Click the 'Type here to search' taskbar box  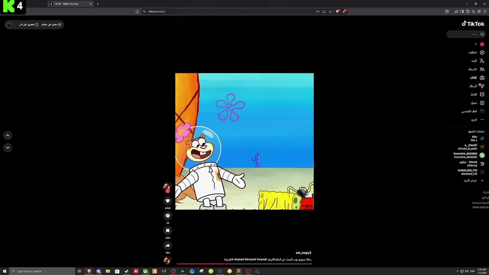41,271
